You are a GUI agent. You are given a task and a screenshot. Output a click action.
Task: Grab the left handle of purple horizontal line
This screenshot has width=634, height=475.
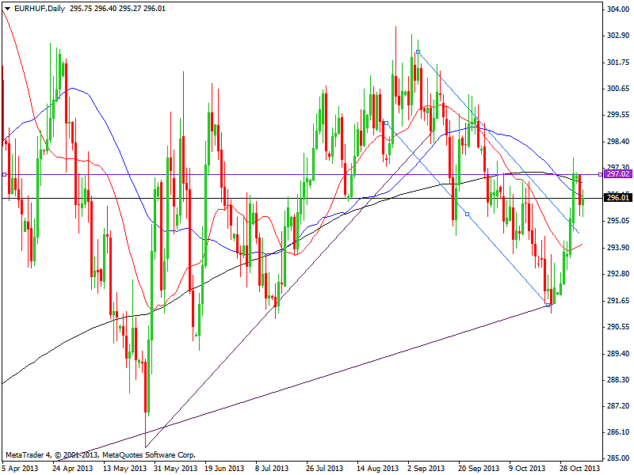(x=5, y=174)
